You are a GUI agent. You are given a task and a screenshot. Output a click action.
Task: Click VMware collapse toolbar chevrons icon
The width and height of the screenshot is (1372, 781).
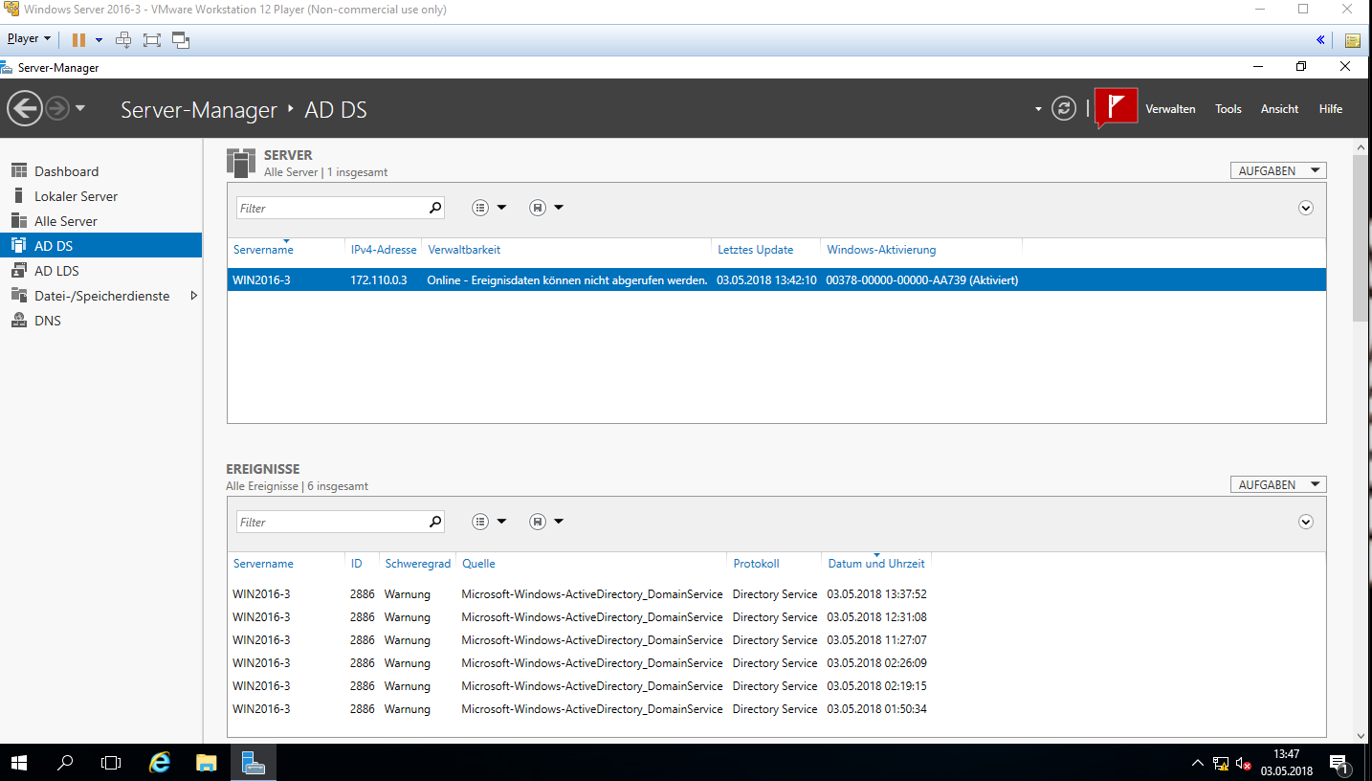pyautogui.click(x=1320, y=40)
